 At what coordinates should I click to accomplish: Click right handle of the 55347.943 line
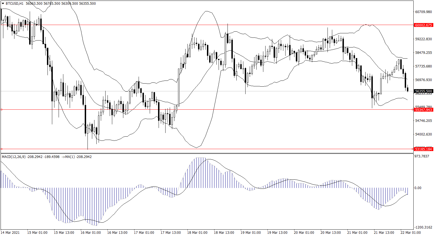[x=412, y=110]
